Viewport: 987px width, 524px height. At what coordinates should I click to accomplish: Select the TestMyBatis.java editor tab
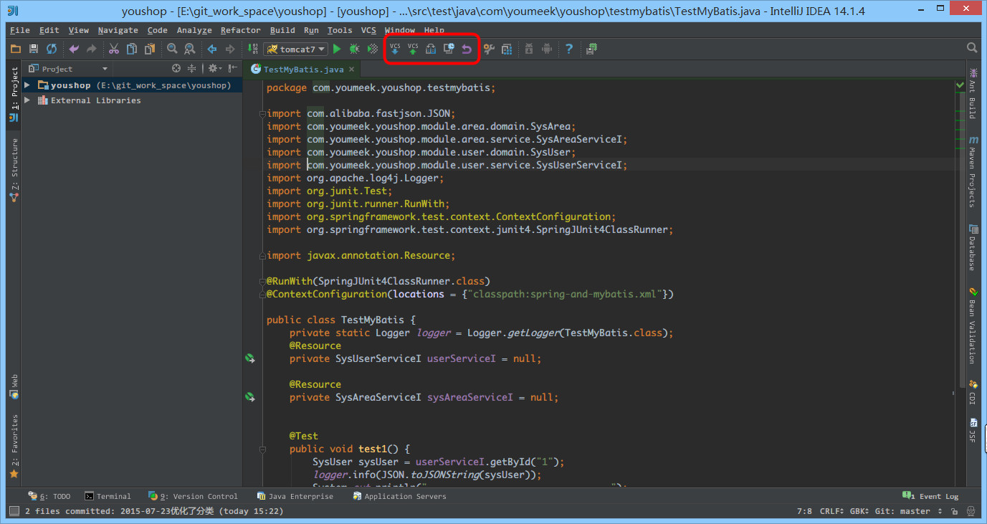pyautogui.click(x=302, y=70)
